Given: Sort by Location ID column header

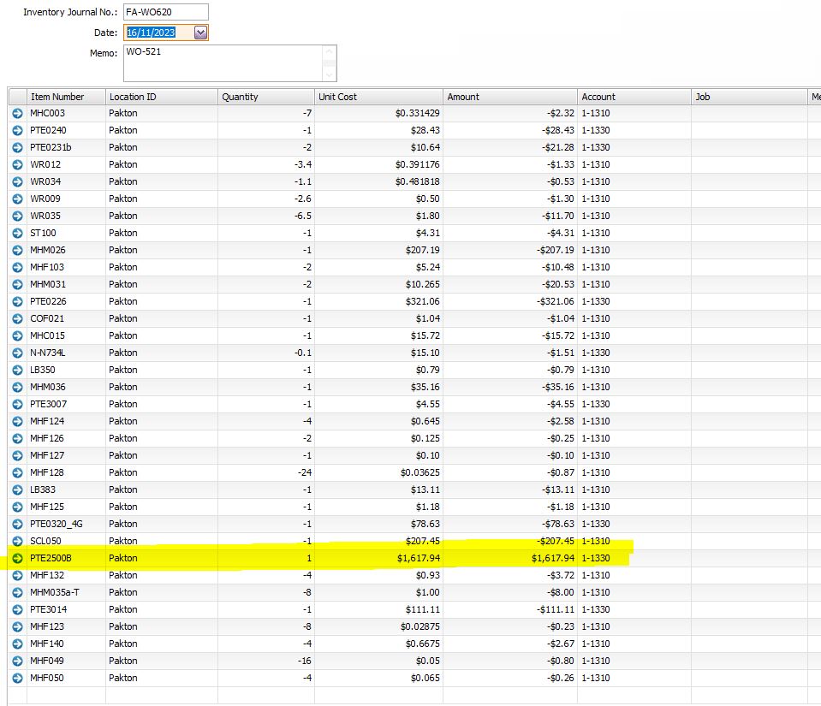Looking at the screenshot, I should [x=161, y=97].
